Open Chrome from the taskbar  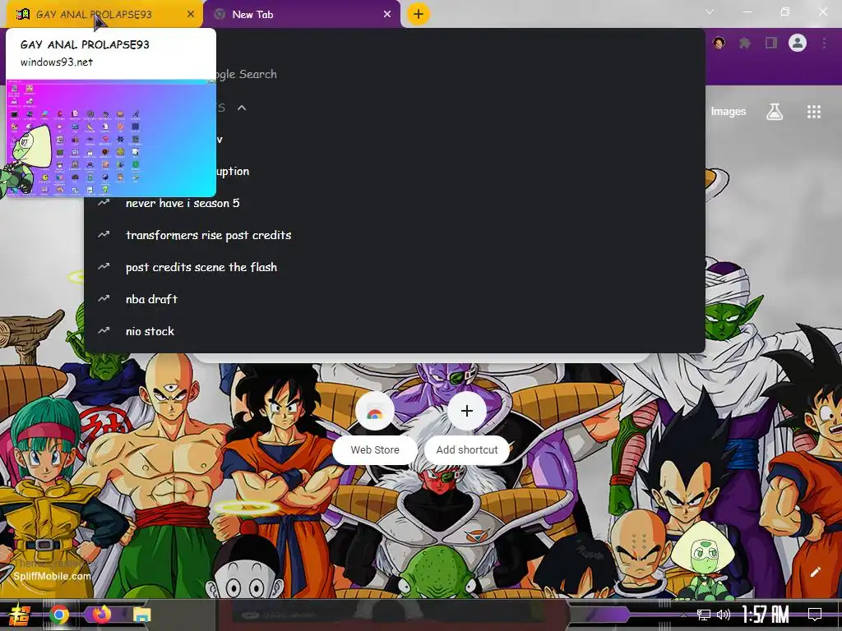coord(59,615)
